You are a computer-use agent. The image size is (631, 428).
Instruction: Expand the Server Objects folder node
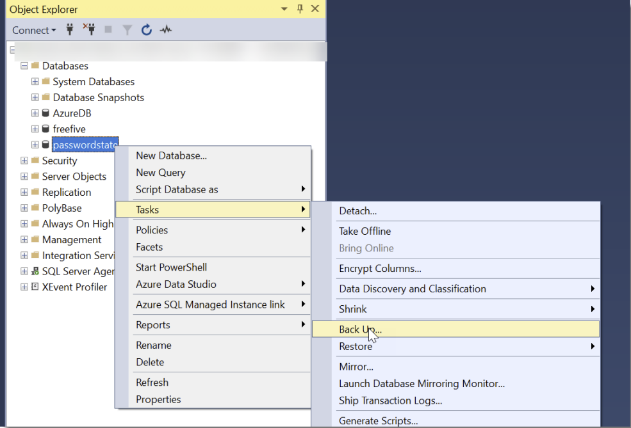(x=24, y=176)
